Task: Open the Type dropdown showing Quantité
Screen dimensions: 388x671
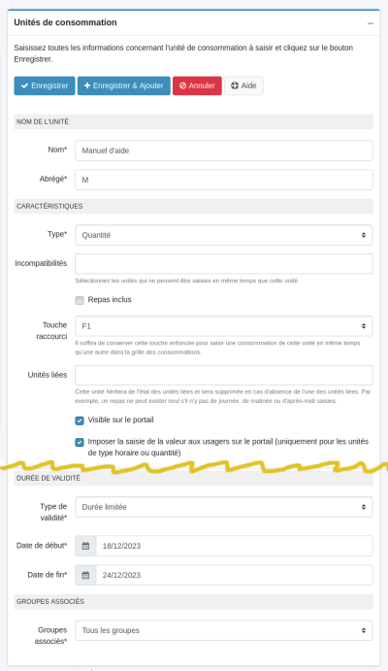Action: click(x=224, y=235)
